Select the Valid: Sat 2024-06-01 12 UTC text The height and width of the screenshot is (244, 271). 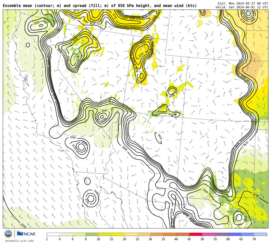click(x=242, y=7)
